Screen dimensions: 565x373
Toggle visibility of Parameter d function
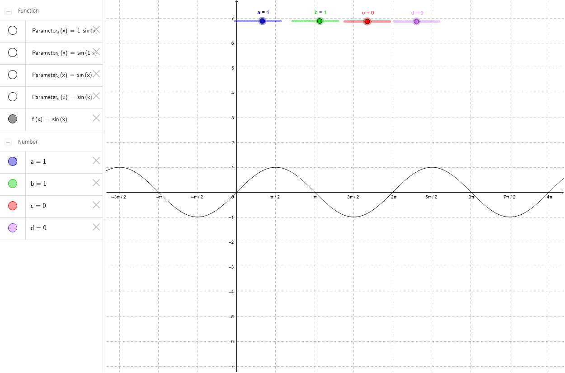tap(13, 97)
